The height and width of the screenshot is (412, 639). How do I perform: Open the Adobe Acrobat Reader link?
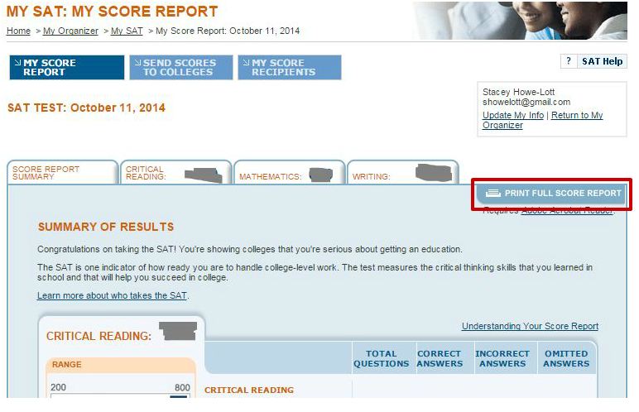click(x=567, y=211)
